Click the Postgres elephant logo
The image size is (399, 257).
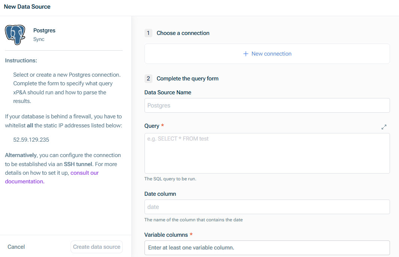14,35
